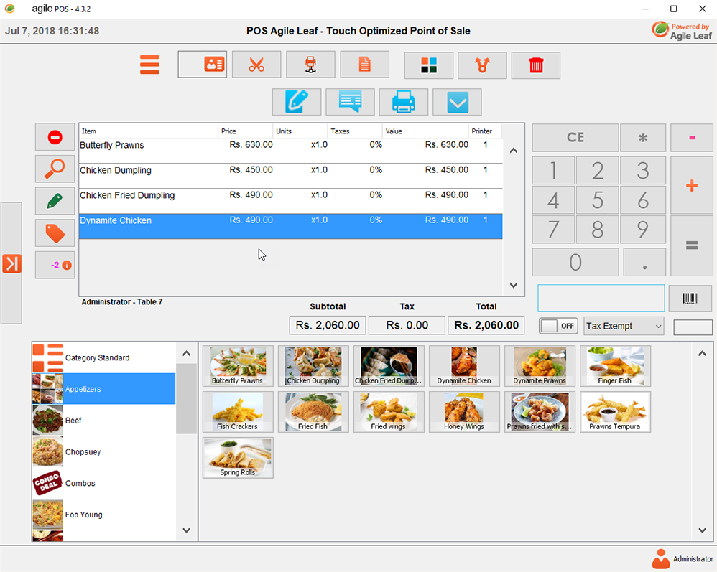Add Prawns Tempura product thumbnail

coord(615,412)
